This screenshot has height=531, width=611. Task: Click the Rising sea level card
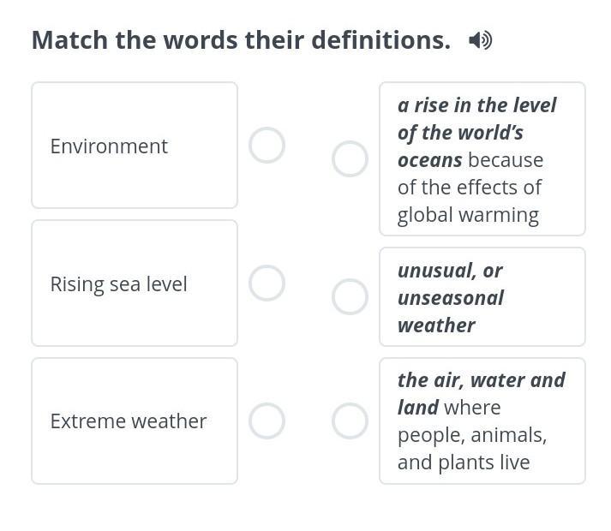135,283
